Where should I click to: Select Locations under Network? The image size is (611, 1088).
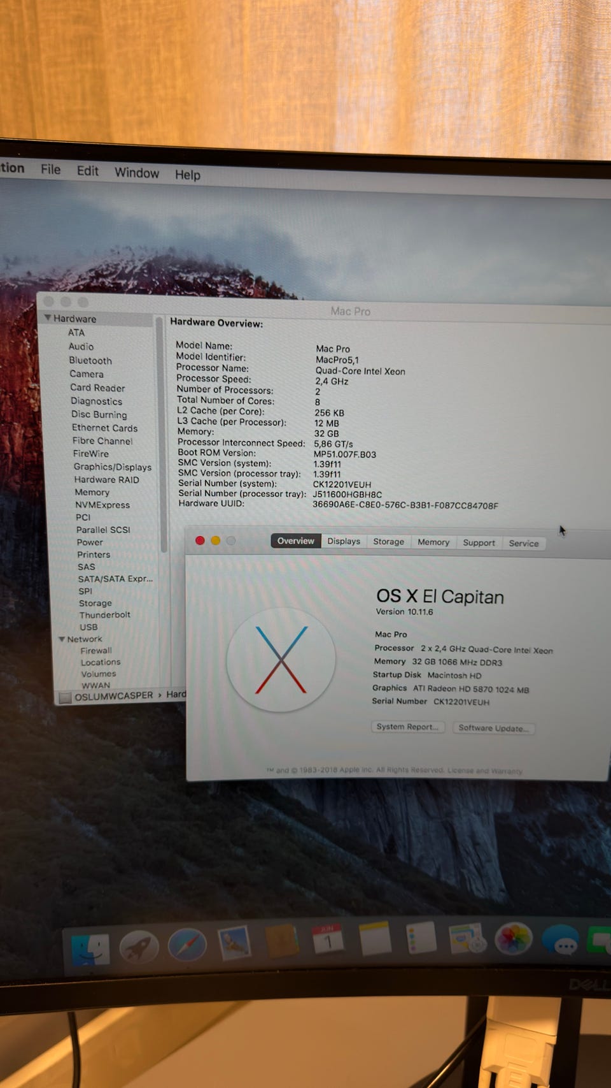101,662
